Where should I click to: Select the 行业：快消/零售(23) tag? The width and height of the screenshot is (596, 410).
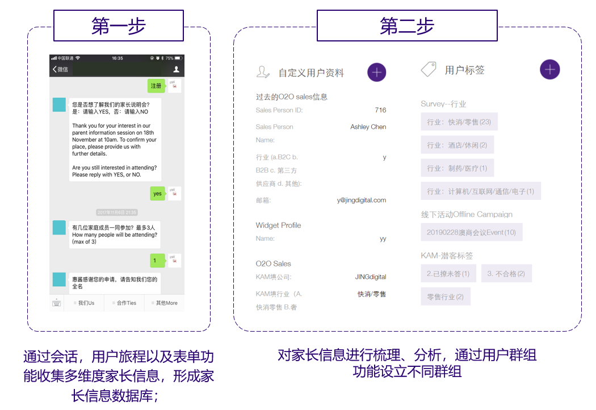pos(459,122)
